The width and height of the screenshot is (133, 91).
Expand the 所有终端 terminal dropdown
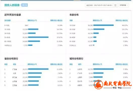pos(124,5)
